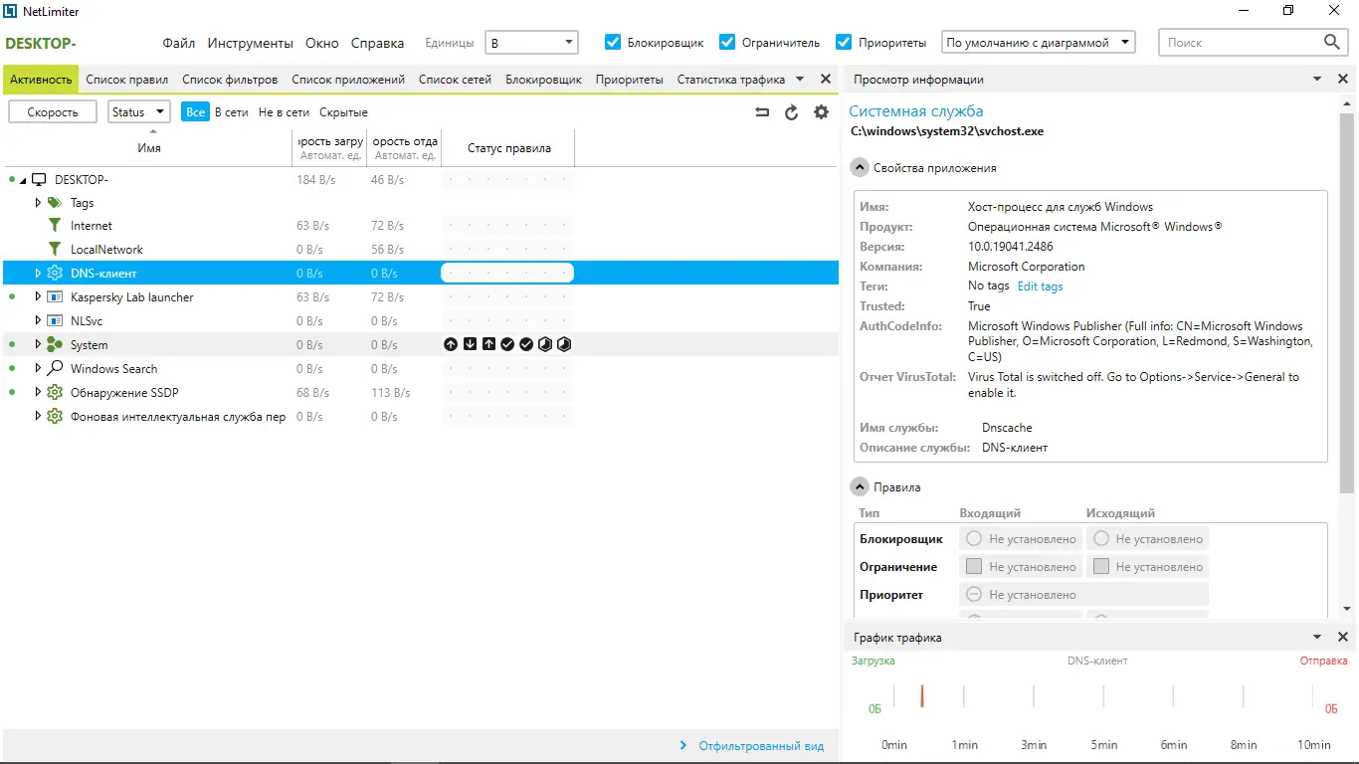This screenshot has width=1359, height=764.
Task: Switch to the Список правил tab
Action: [x=125, y=79]
